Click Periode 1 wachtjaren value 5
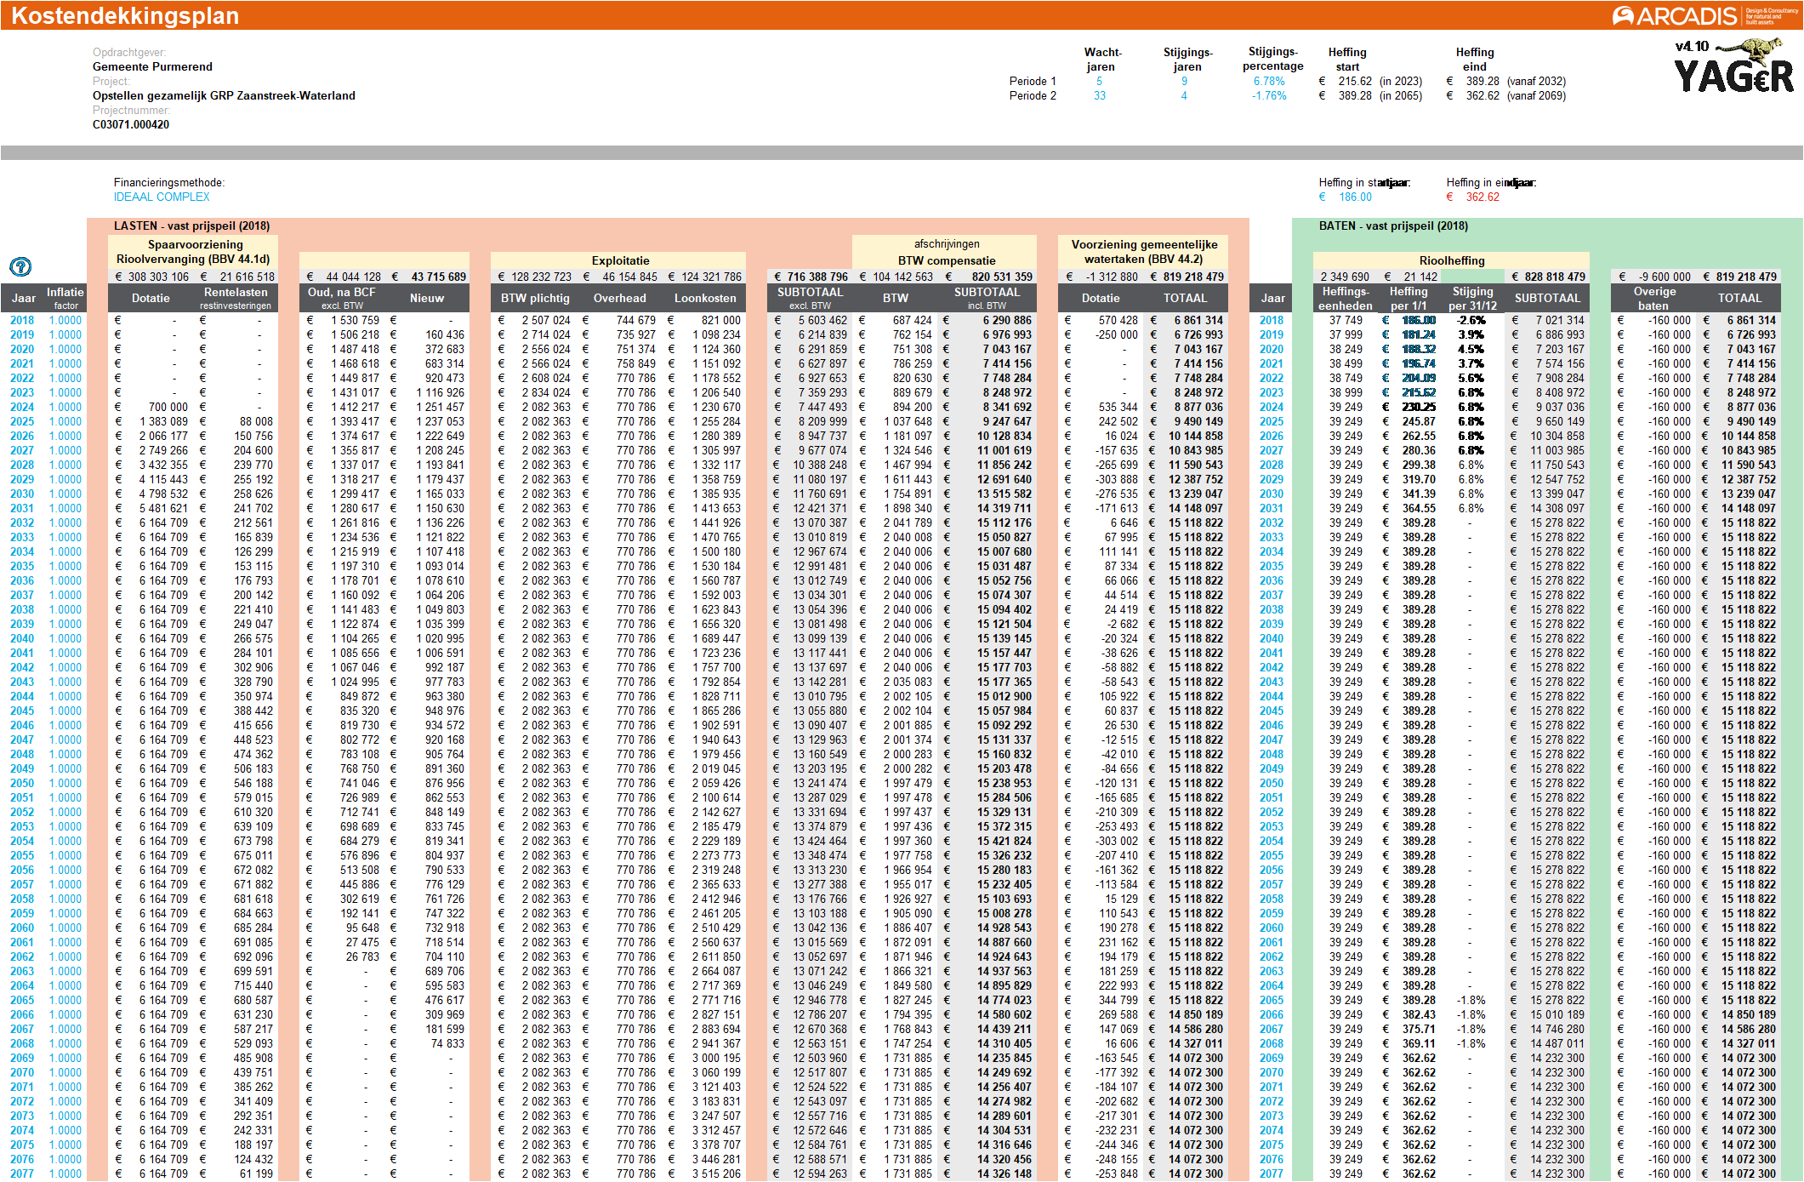Image resolution: width=1804 pixels, height=1182 pixels. (x=1100, y=81)
